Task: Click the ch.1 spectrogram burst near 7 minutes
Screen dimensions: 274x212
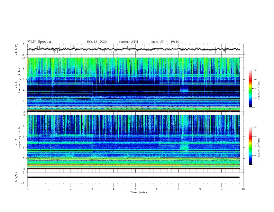Action: point(184,89)
